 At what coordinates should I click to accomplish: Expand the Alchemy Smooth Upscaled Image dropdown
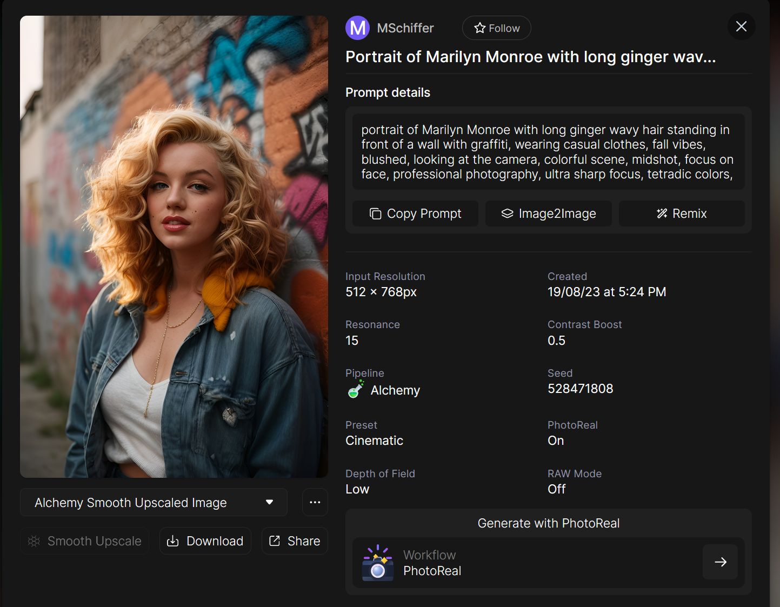coord(154,502)
